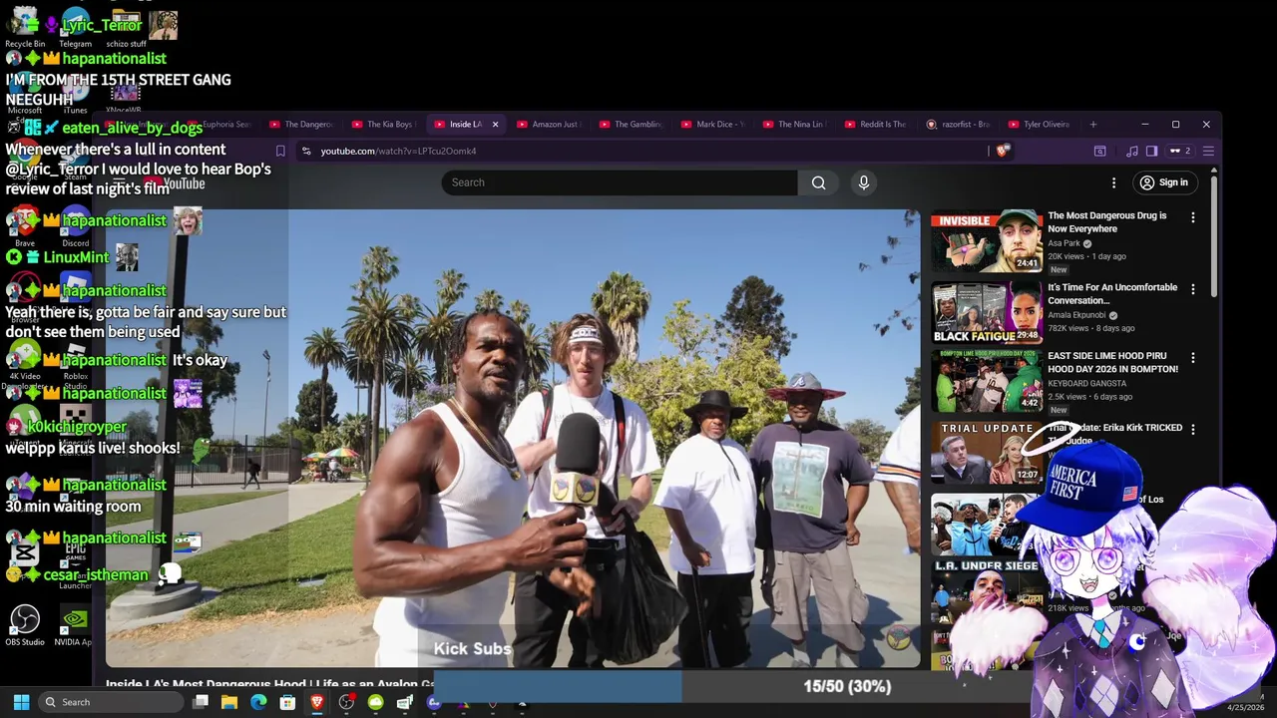1277x718 pixels.
Task: Open the Brave hamburger main menu
Action: coord(1208,152)
